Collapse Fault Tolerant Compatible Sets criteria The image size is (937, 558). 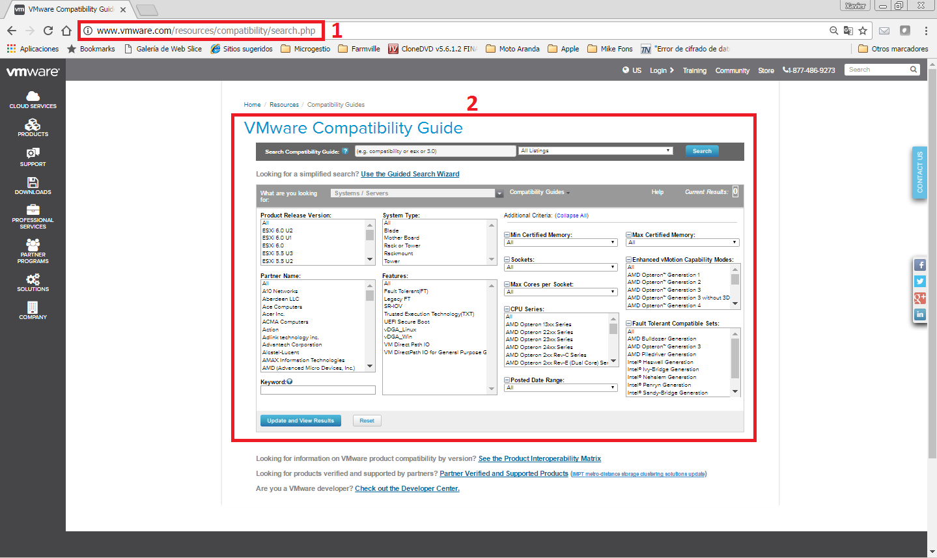pos(629,324)
